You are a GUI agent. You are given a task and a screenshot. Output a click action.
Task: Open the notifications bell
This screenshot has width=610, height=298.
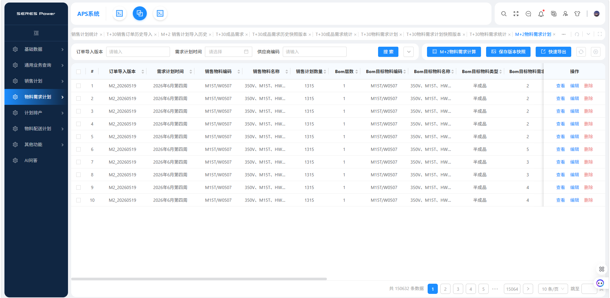[541, 14]
